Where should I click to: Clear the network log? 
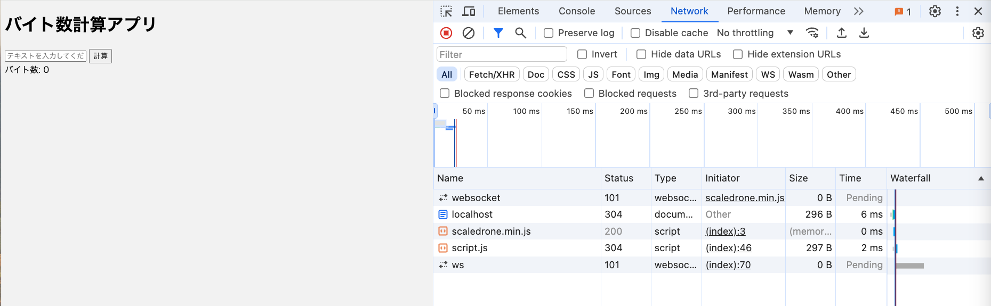[x=469, y=33]
